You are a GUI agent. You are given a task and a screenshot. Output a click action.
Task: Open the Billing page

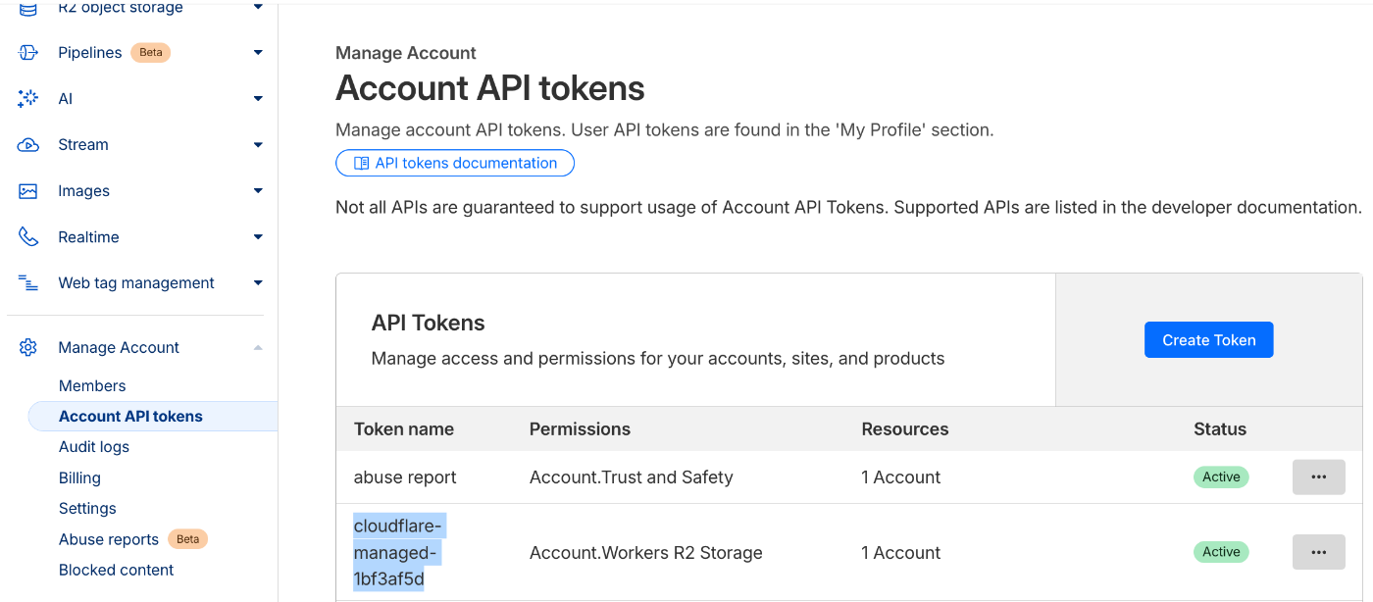click(x=79, y=478)
